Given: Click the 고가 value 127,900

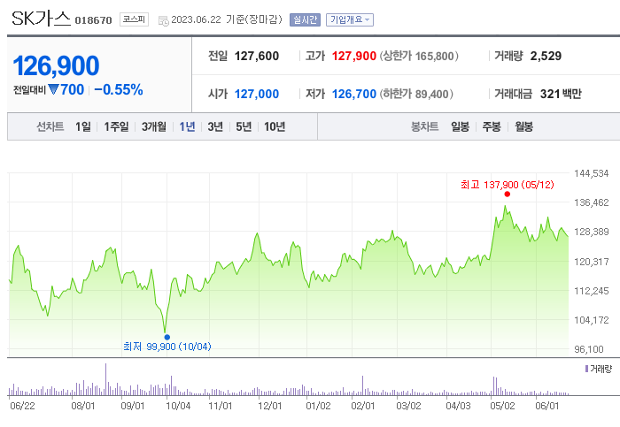Looking at the screenshot, I should point(354,56).
